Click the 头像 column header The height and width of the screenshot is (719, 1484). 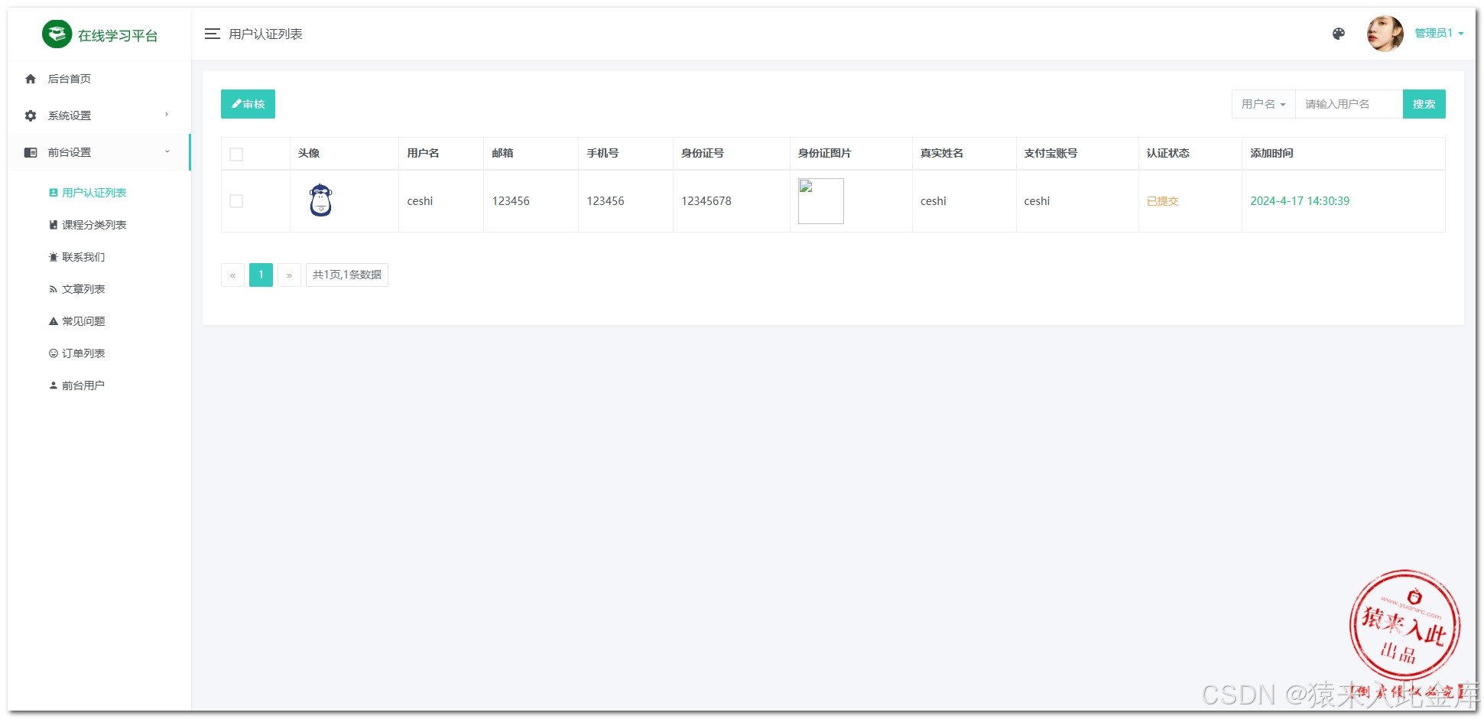pos(309,153)
